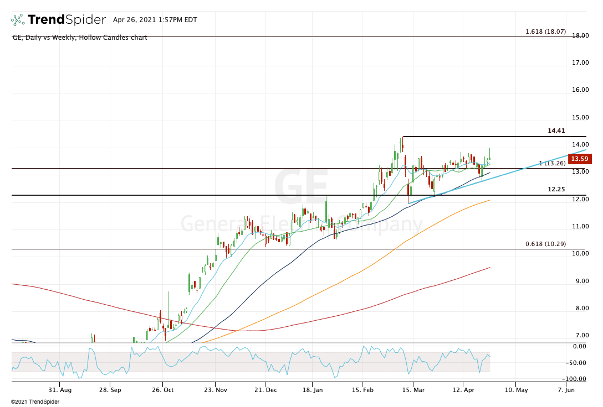Click the 12.00 price axis label
The width and height of the screenshot is (603, 407).
580,199
